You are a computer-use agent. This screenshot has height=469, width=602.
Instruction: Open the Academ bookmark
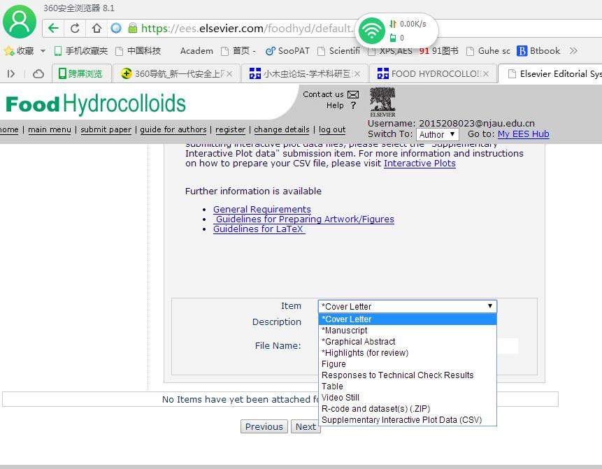pyautogui.click(x=196, y=50)
